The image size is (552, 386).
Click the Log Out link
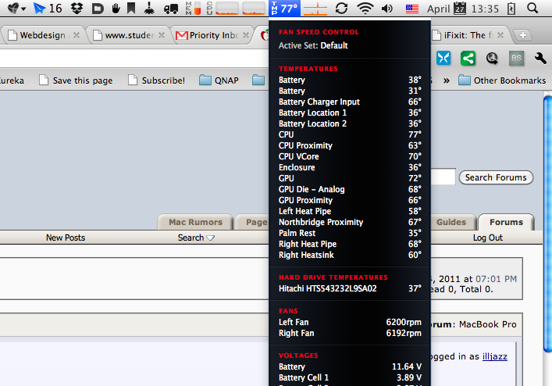pyautogui.click(x=487, y=238)
